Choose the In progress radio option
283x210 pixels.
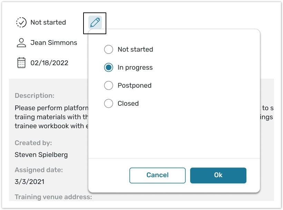click(x=109, y=67)
